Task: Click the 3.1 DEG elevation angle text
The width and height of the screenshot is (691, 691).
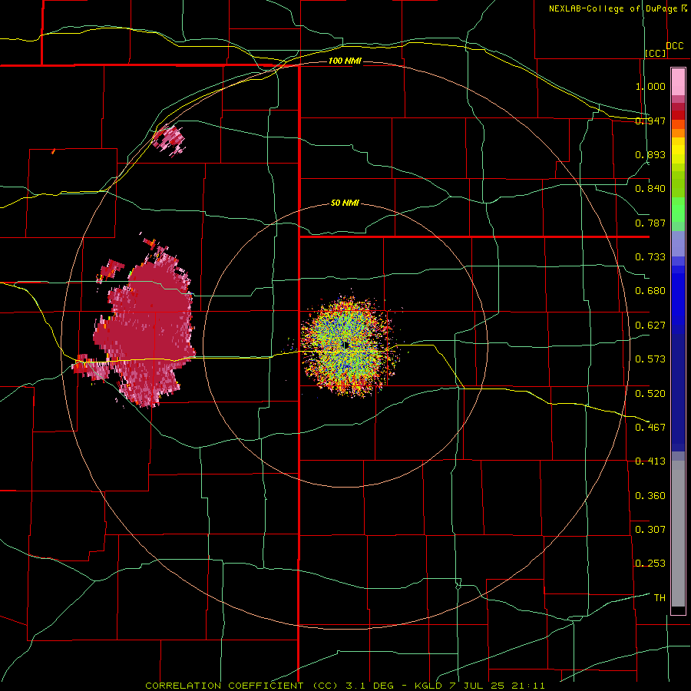Action: point(369,686)
